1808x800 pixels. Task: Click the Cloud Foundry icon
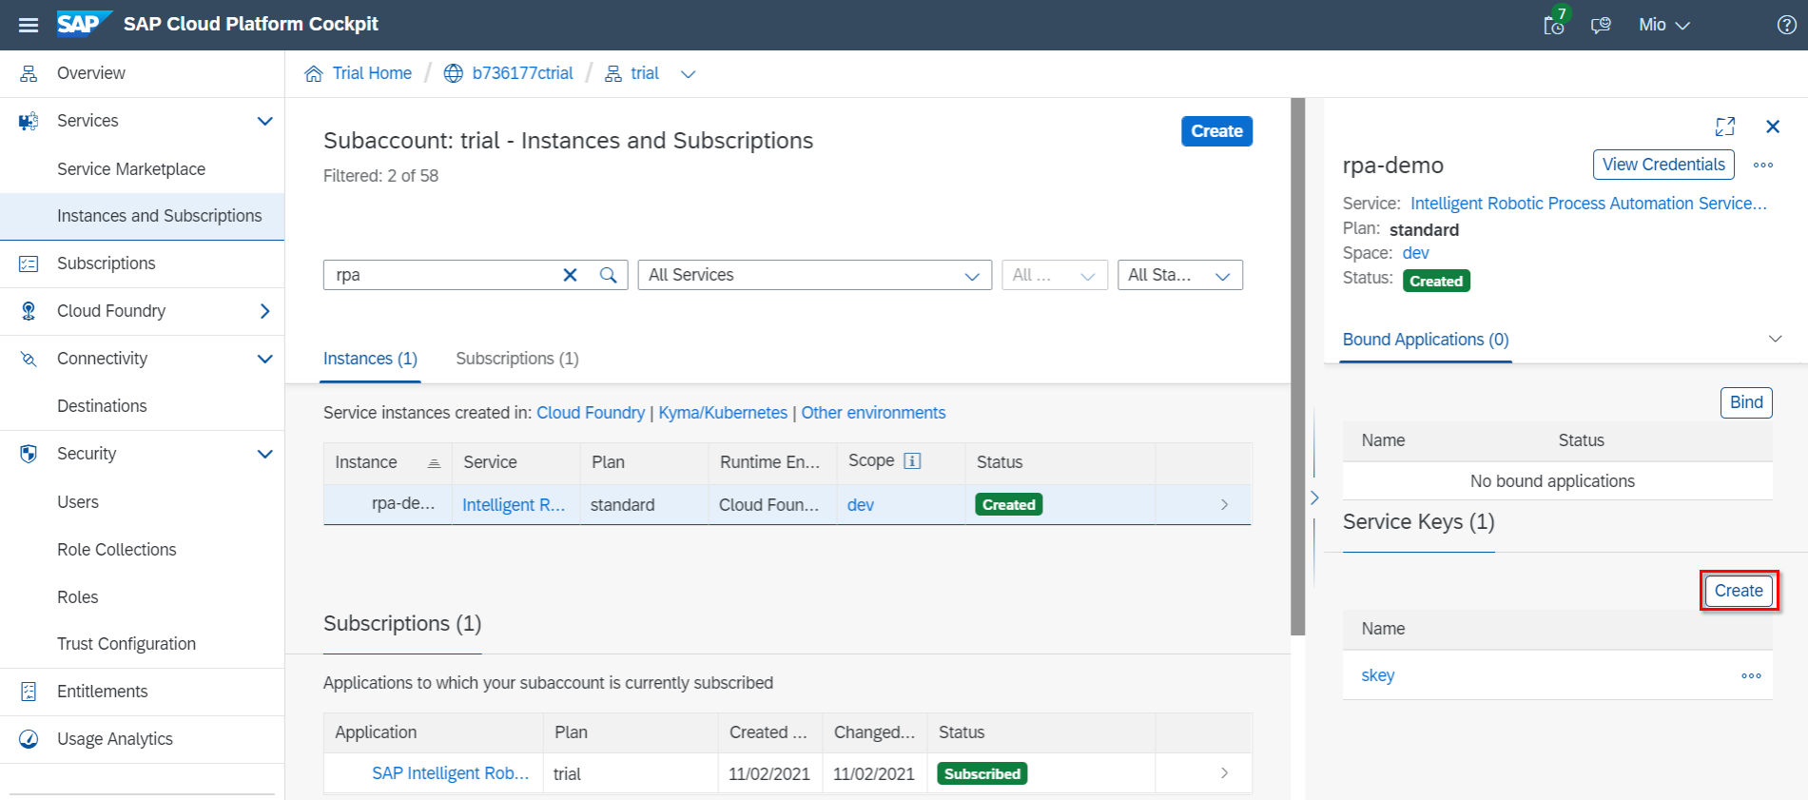tap(29, 311)
